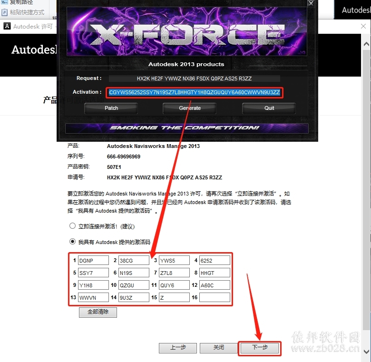Click the scrollbar down arrow

366,352
